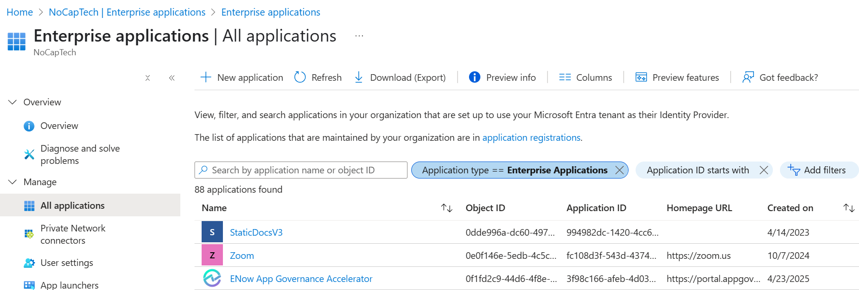The height and width of the screenshot is (290, 859).
Task: Click the Diagnose and solve problems wrench icon
Action: (29, 154)
